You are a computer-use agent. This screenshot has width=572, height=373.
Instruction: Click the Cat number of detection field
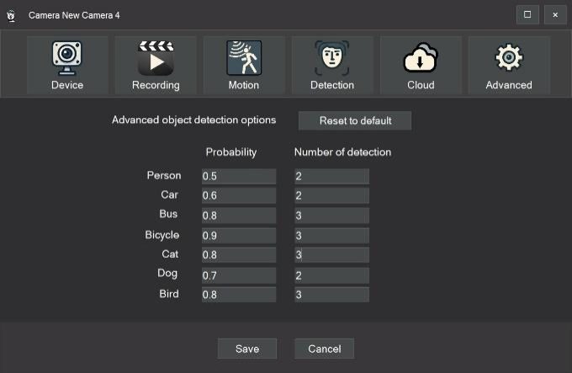point(331,255)
